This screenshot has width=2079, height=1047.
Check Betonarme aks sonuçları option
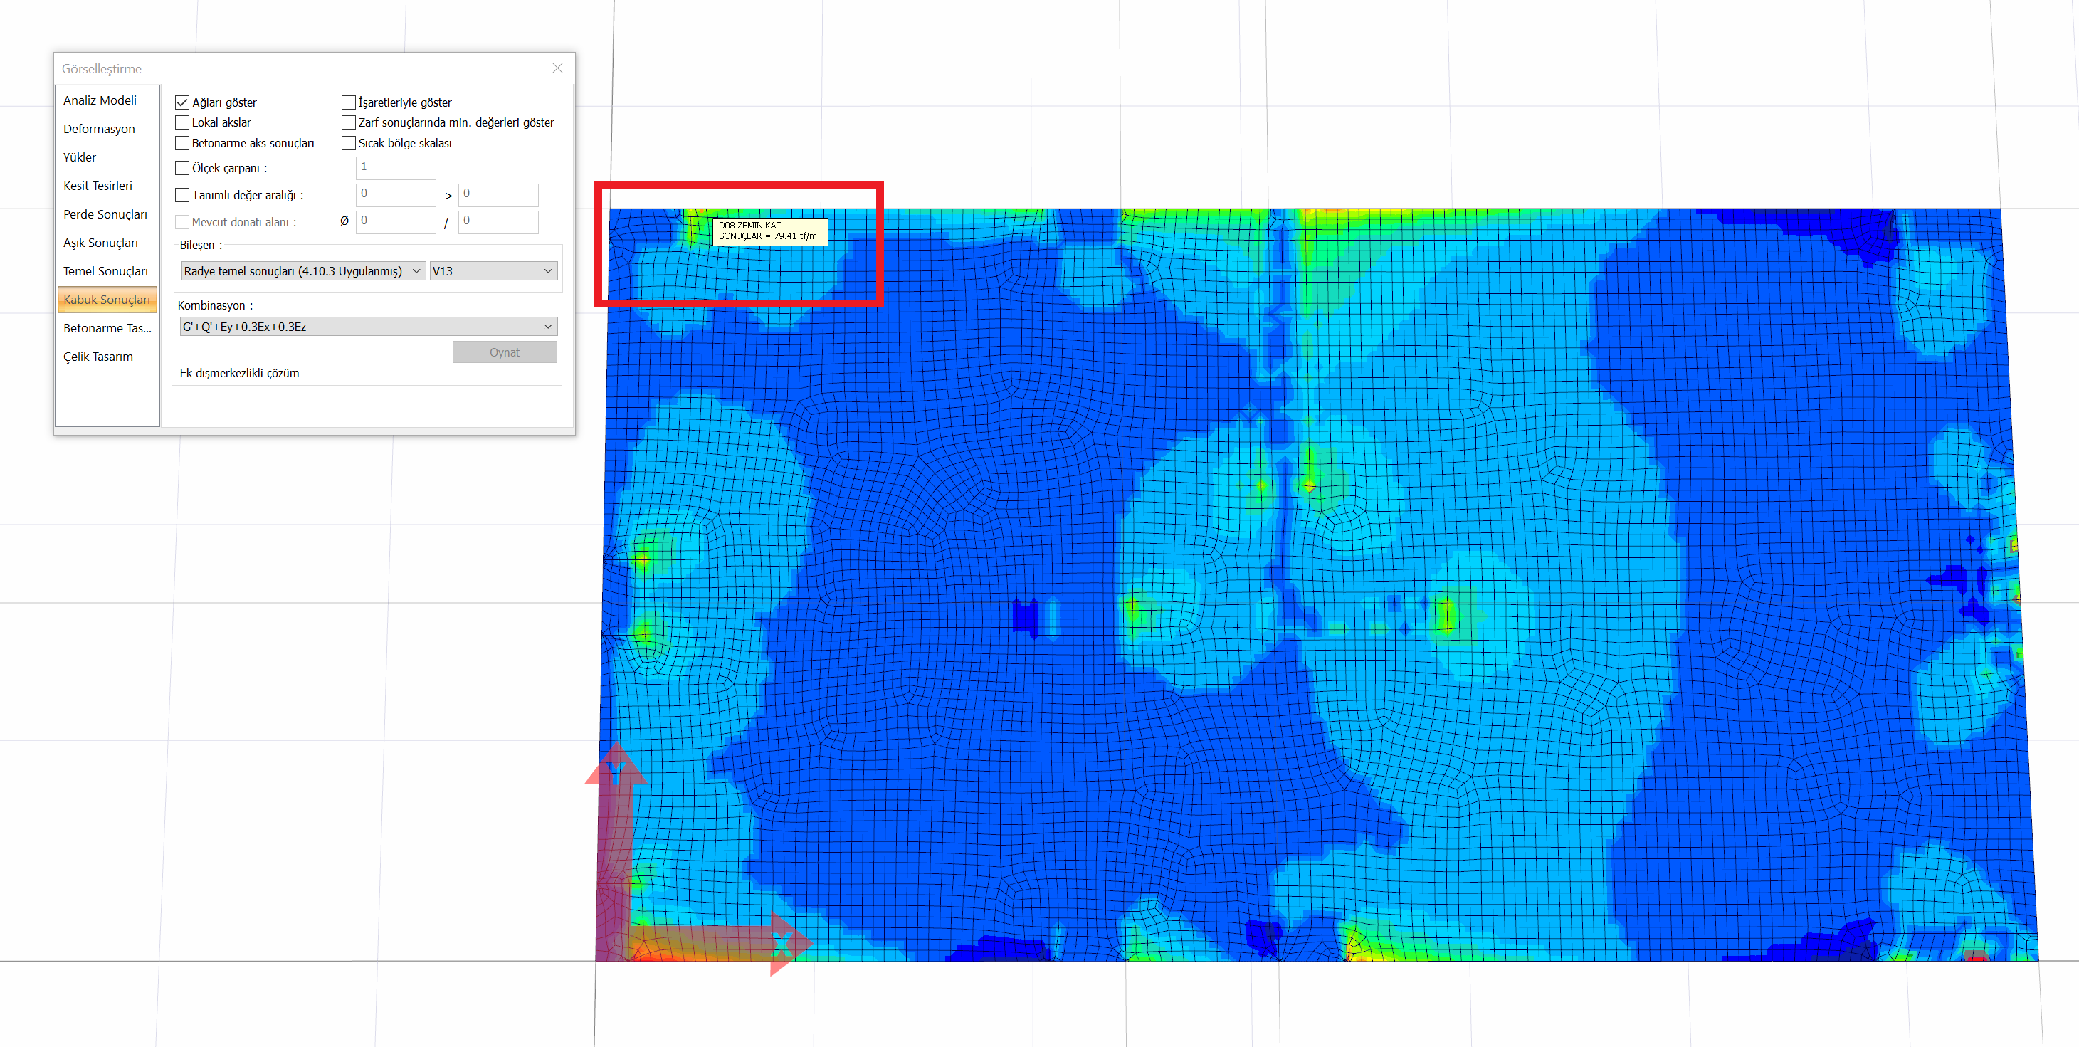[x=182, y=143]
